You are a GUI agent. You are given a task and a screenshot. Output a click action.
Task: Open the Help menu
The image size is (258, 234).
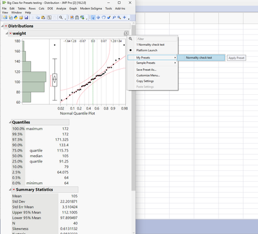click(28, 12)
